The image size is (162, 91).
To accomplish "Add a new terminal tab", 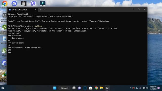I will point(40,10).
